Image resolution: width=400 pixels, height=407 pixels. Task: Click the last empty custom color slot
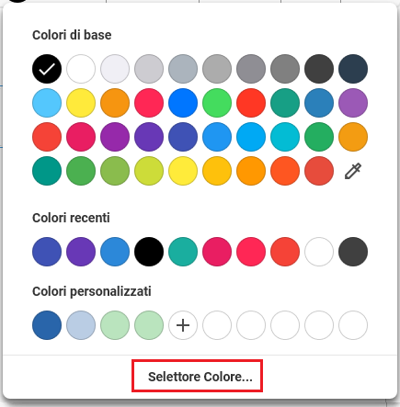353,325
